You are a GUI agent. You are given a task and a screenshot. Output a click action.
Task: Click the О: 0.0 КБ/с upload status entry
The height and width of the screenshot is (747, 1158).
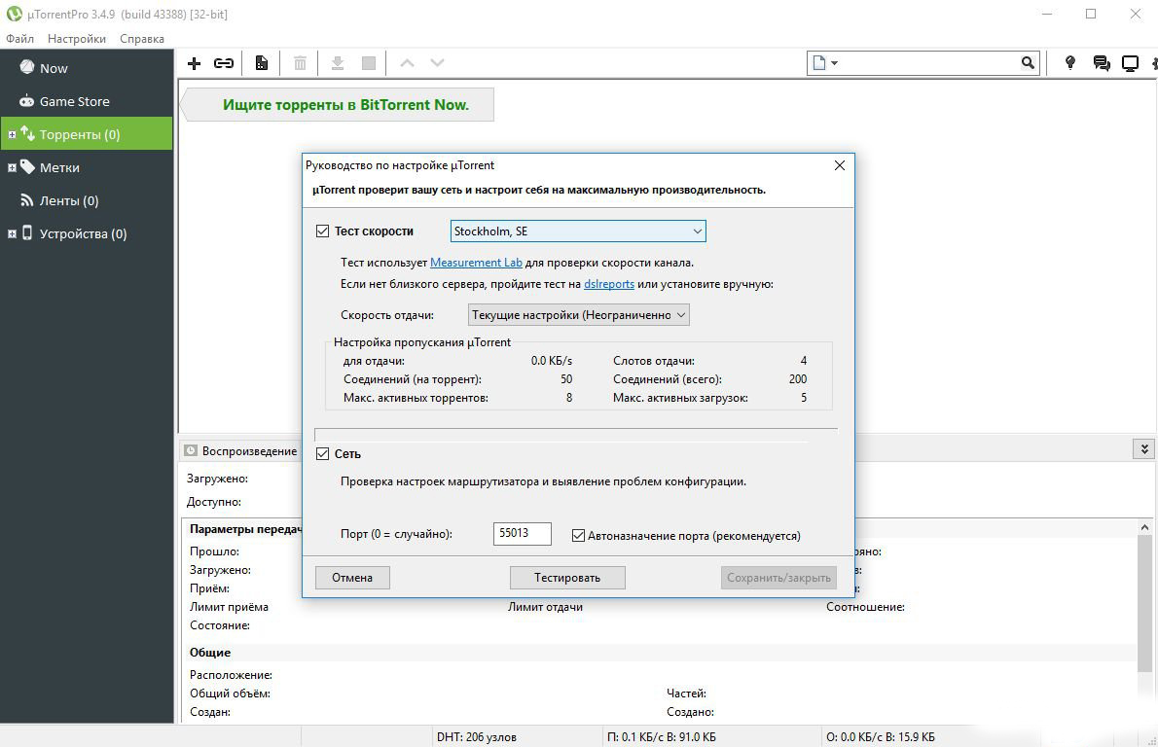point(881,736)
